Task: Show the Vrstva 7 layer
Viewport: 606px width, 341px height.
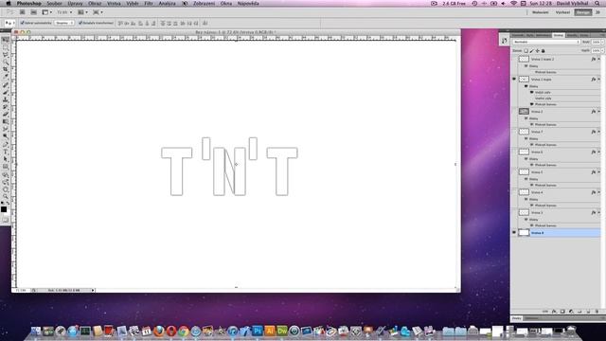Action: (x=514, y=132)
